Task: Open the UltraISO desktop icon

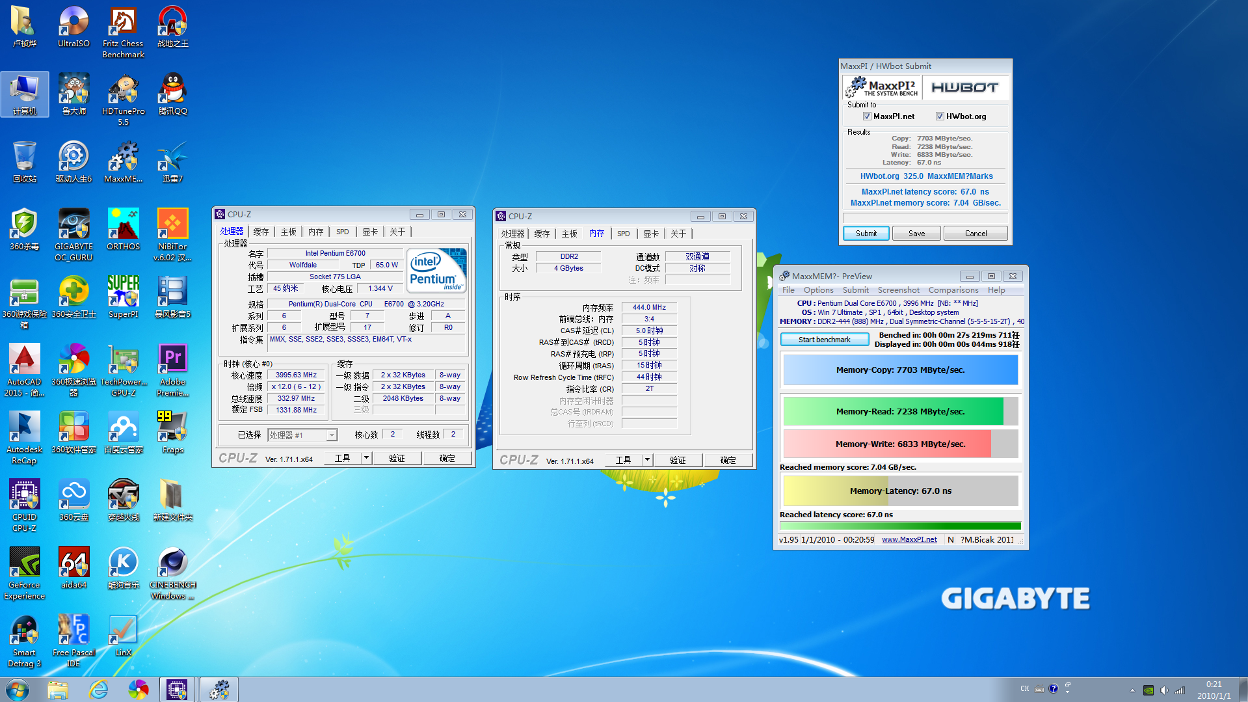Action: pos(73,27)
